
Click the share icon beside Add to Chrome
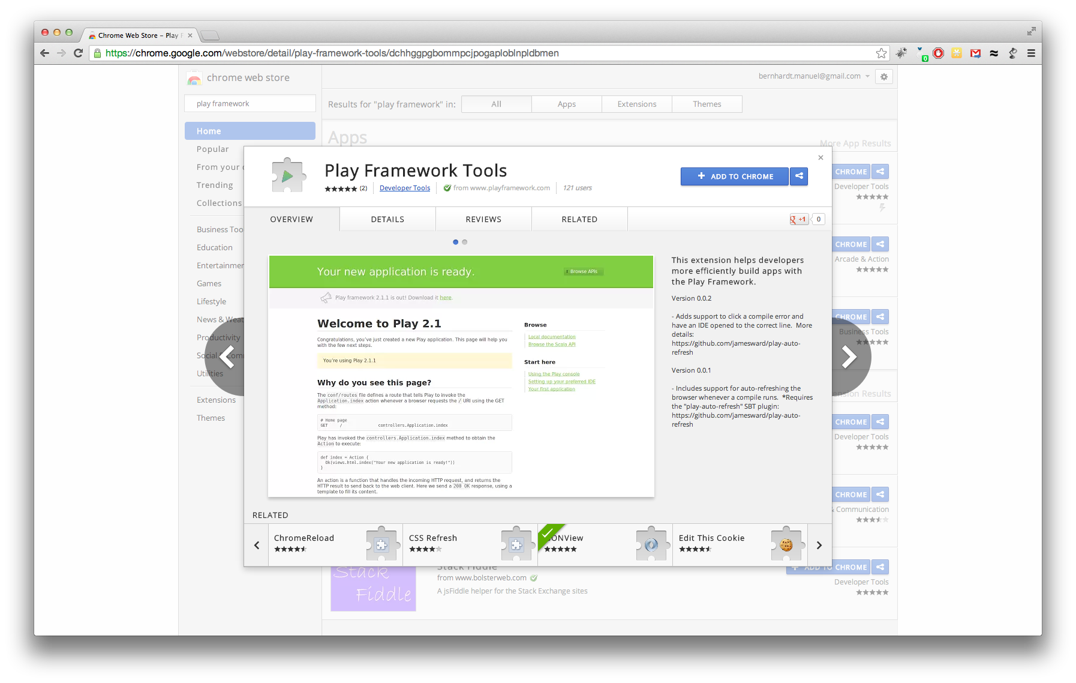click(799, 176)
